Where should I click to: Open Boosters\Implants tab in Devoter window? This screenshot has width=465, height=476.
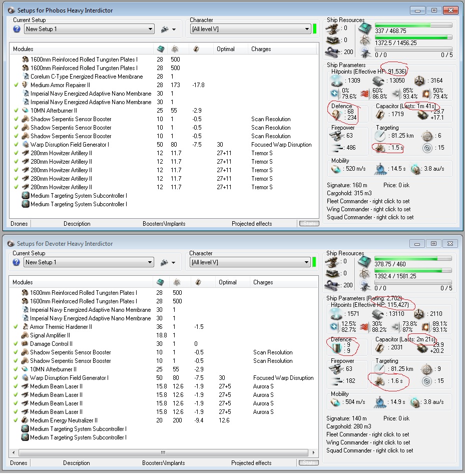point(163,463)
